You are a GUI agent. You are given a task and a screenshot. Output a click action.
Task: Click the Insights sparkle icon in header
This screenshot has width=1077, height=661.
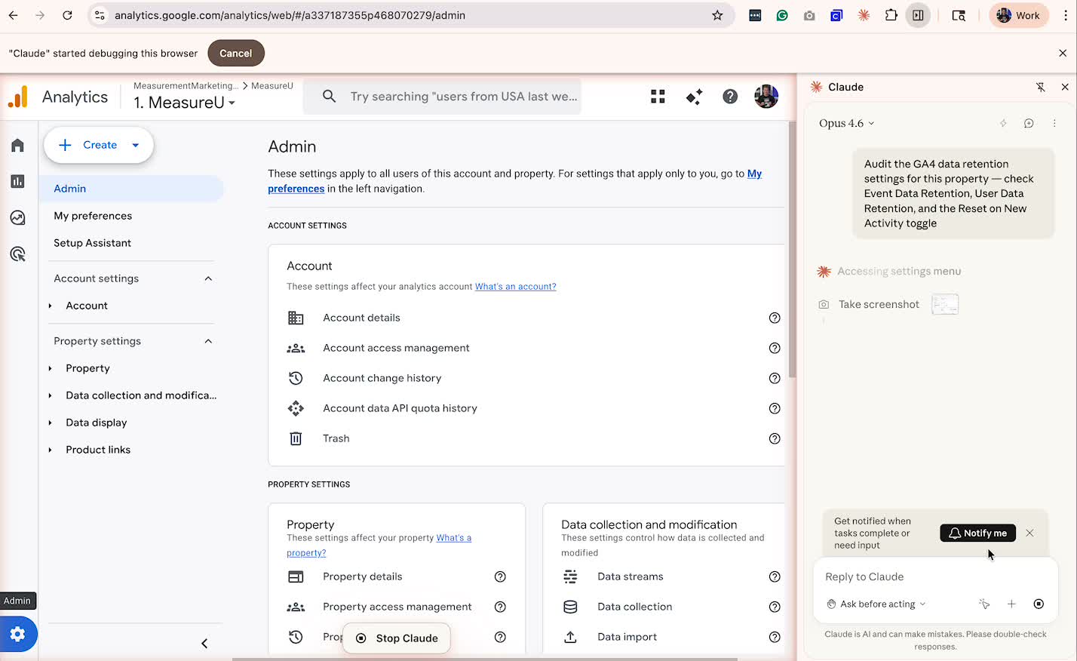coord(694,96)
